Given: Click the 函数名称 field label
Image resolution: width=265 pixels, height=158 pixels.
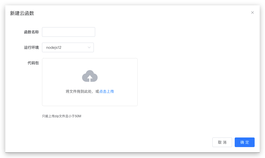Looking at the screenshot, I should click(x=31, y=32).
